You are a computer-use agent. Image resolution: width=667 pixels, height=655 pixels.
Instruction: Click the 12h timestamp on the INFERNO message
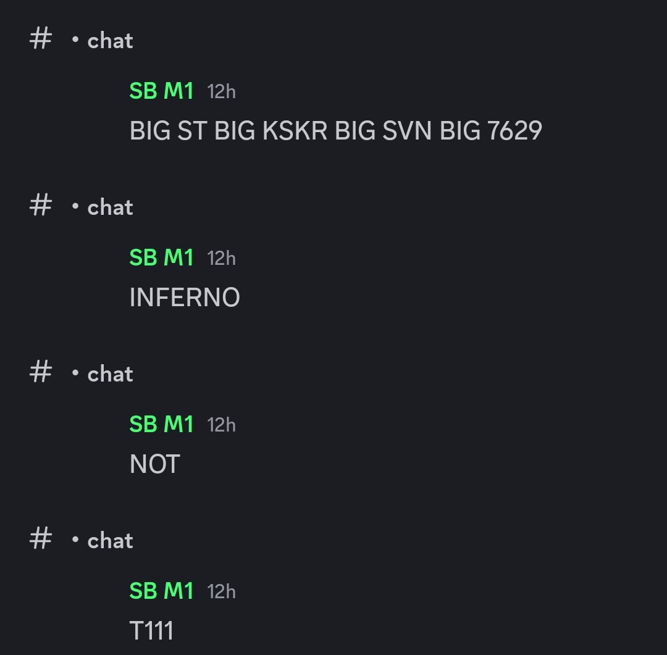point(221,259)
